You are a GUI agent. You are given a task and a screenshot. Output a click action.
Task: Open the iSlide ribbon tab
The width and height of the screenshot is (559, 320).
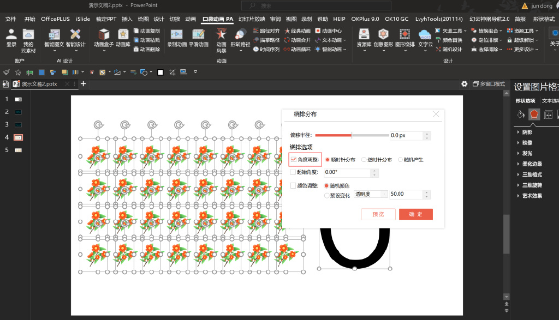[83, 19]
